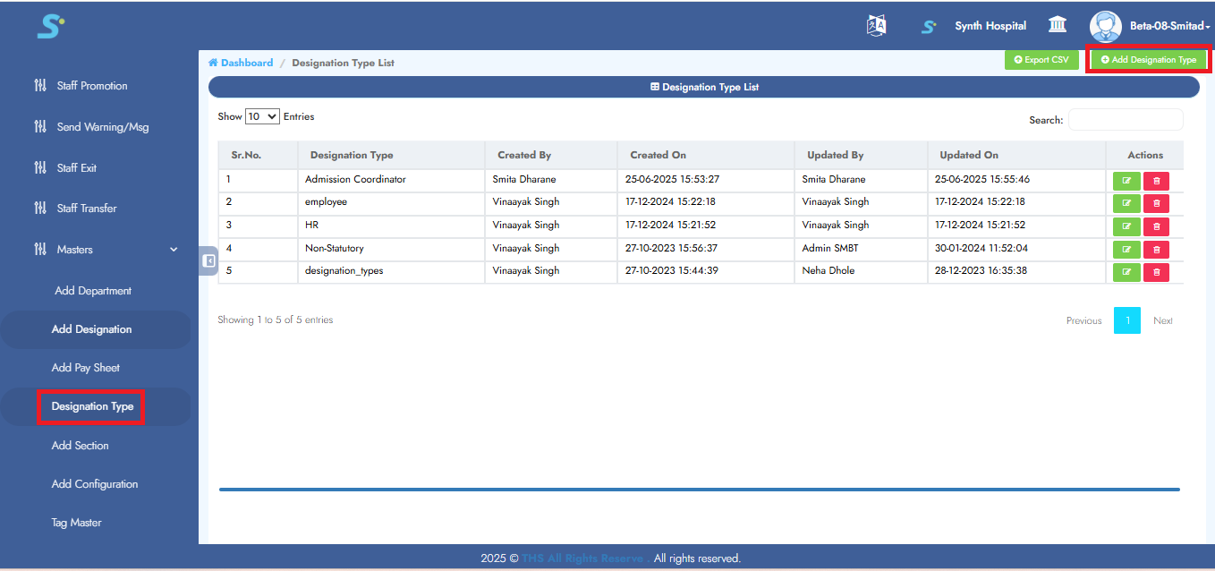Open the Show entries count dropdown

[260, 116]
